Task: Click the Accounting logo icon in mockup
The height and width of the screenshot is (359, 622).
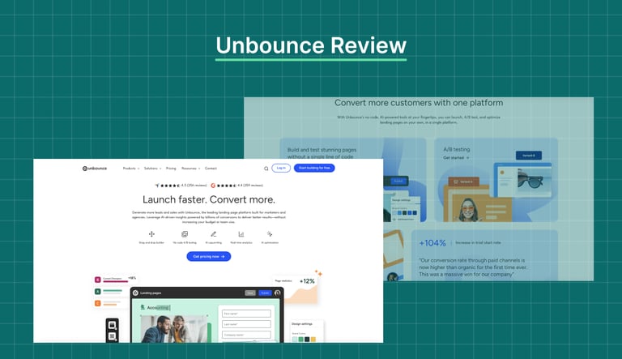Action: click(143, 307)
